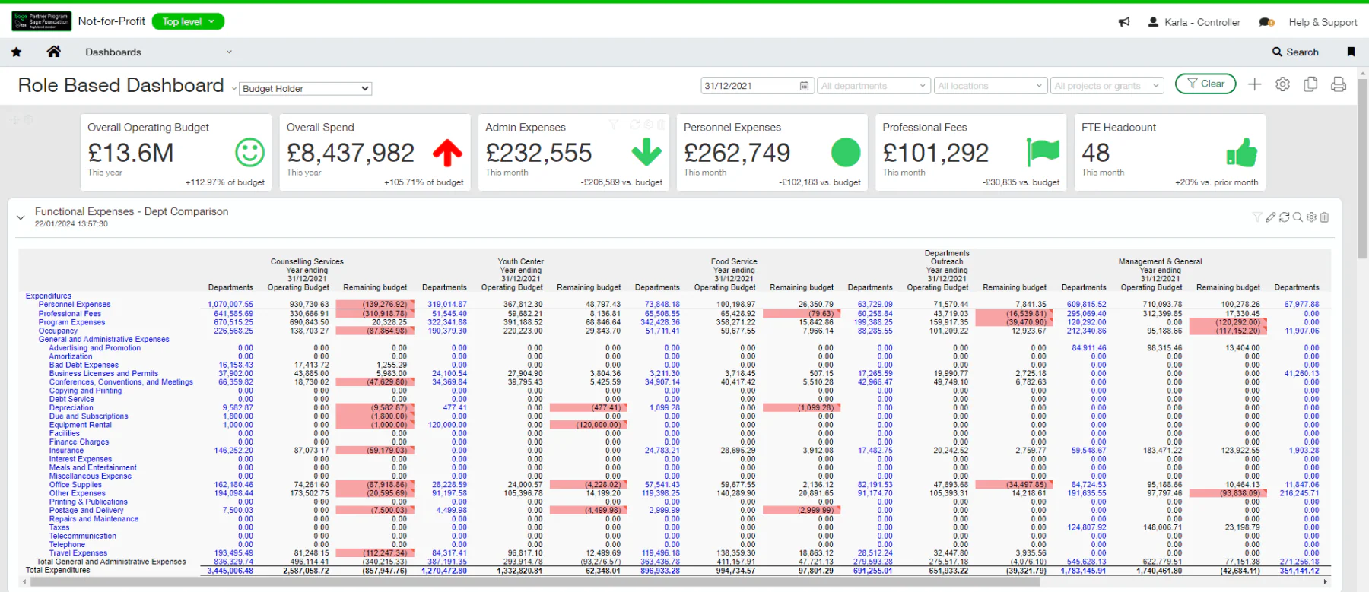The image size is (1369, 592).
Task: Open the bookmark icon in navigation bar
Action: click(1351, 52)
